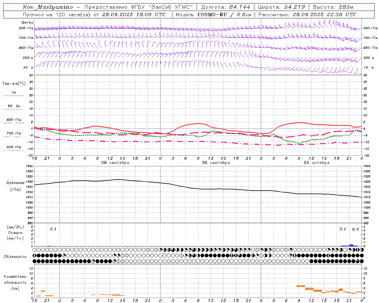Click the pink dash-dot line sample under temperature-legend '500 гПа'
The image size is (379, 303).
(13, 151)
